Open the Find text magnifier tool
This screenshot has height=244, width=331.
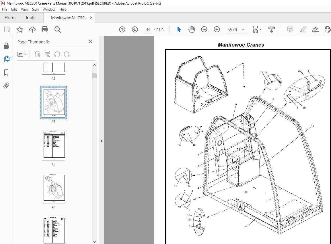pyautogui.click(x=58, y=29)
